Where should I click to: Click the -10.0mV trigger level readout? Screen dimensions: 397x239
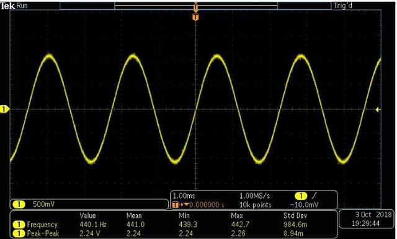click(305, 205)
